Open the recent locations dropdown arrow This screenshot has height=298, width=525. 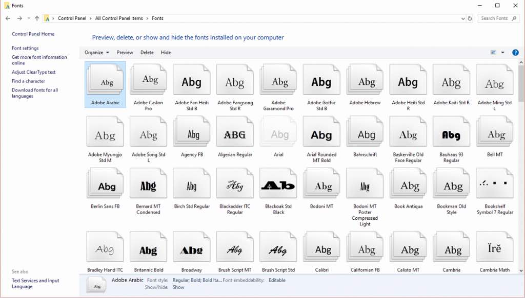tap(29, 18)
